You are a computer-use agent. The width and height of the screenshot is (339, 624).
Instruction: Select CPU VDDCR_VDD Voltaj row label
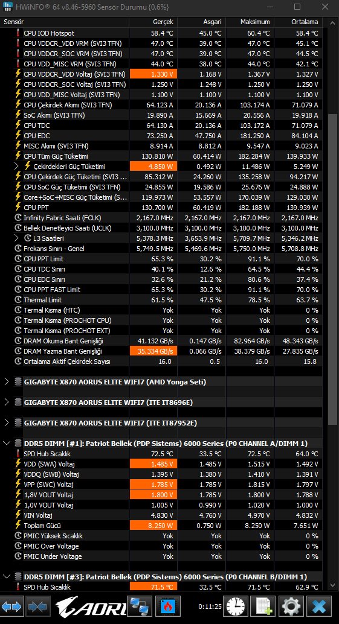74,74
